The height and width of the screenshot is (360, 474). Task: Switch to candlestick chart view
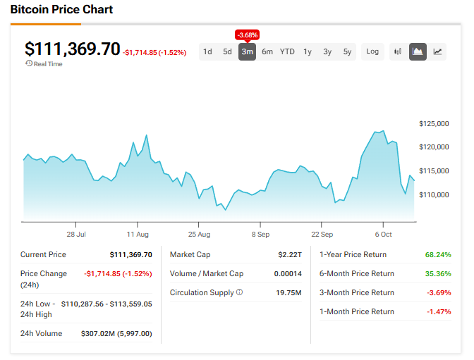pyautogui.click(x=398, y=51)
